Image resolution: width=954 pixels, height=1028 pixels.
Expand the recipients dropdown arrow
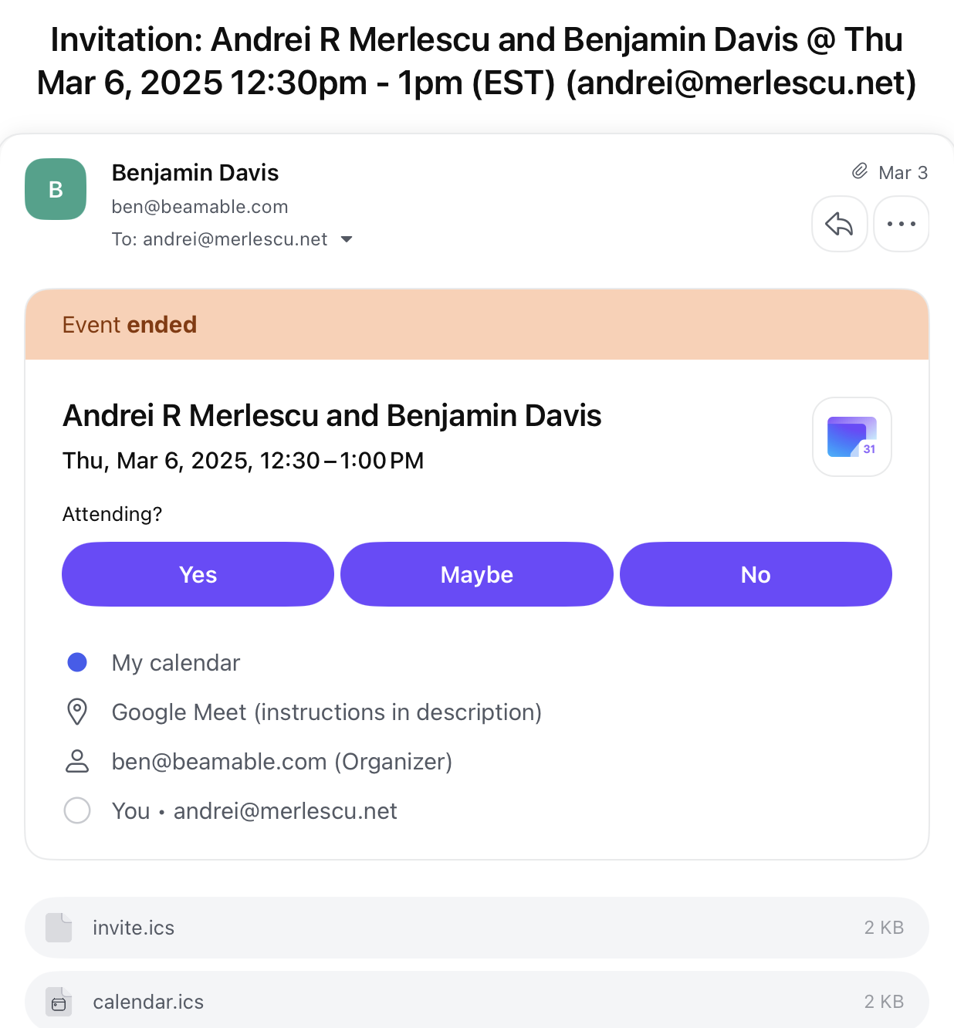click(347, 239)
